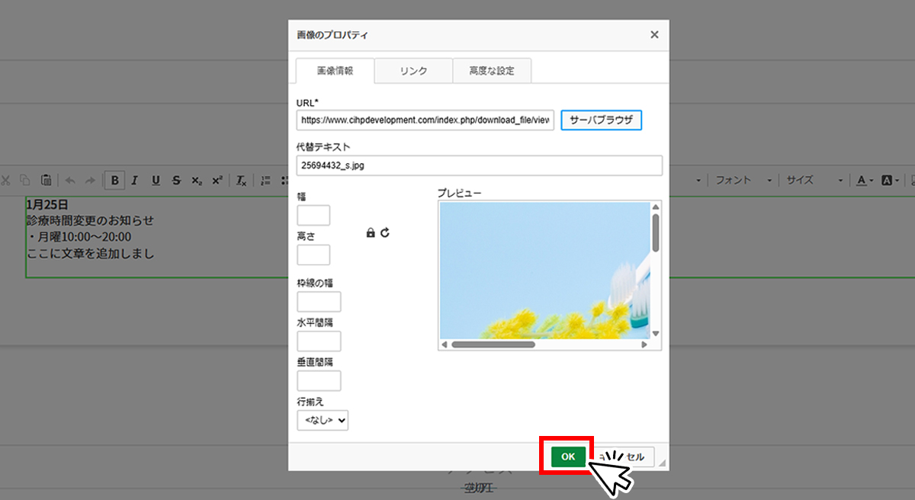Select the Subscript toolbar icon

(197, 181)
